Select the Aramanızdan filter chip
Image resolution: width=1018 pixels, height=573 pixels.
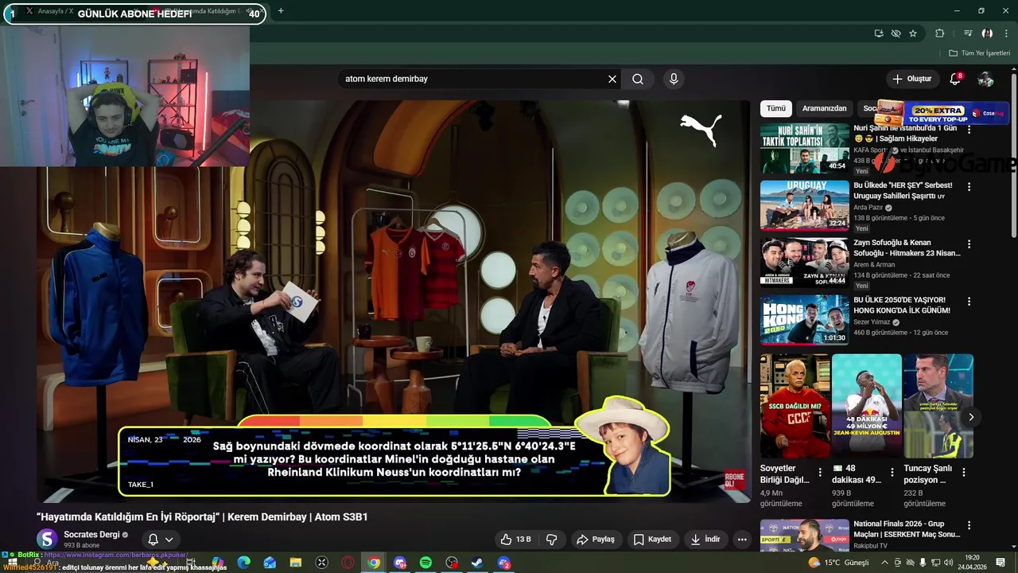[824, 108]
